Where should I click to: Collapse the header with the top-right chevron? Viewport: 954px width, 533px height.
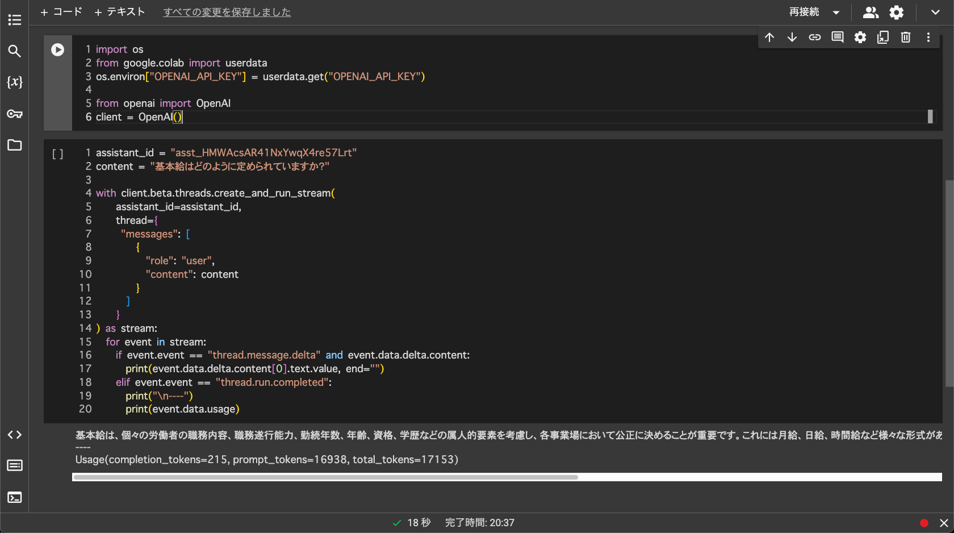pyautogui.click(x=934, y=12)
